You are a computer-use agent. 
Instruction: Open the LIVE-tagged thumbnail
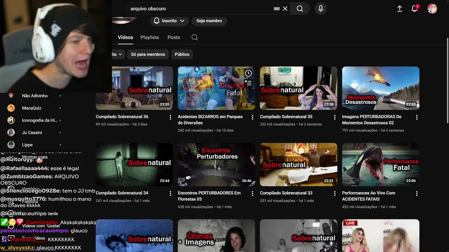(381, 236)
